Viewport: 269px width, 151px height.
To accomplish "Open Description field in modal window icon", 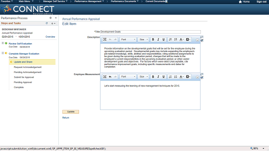I will click(x=202, y=36).
